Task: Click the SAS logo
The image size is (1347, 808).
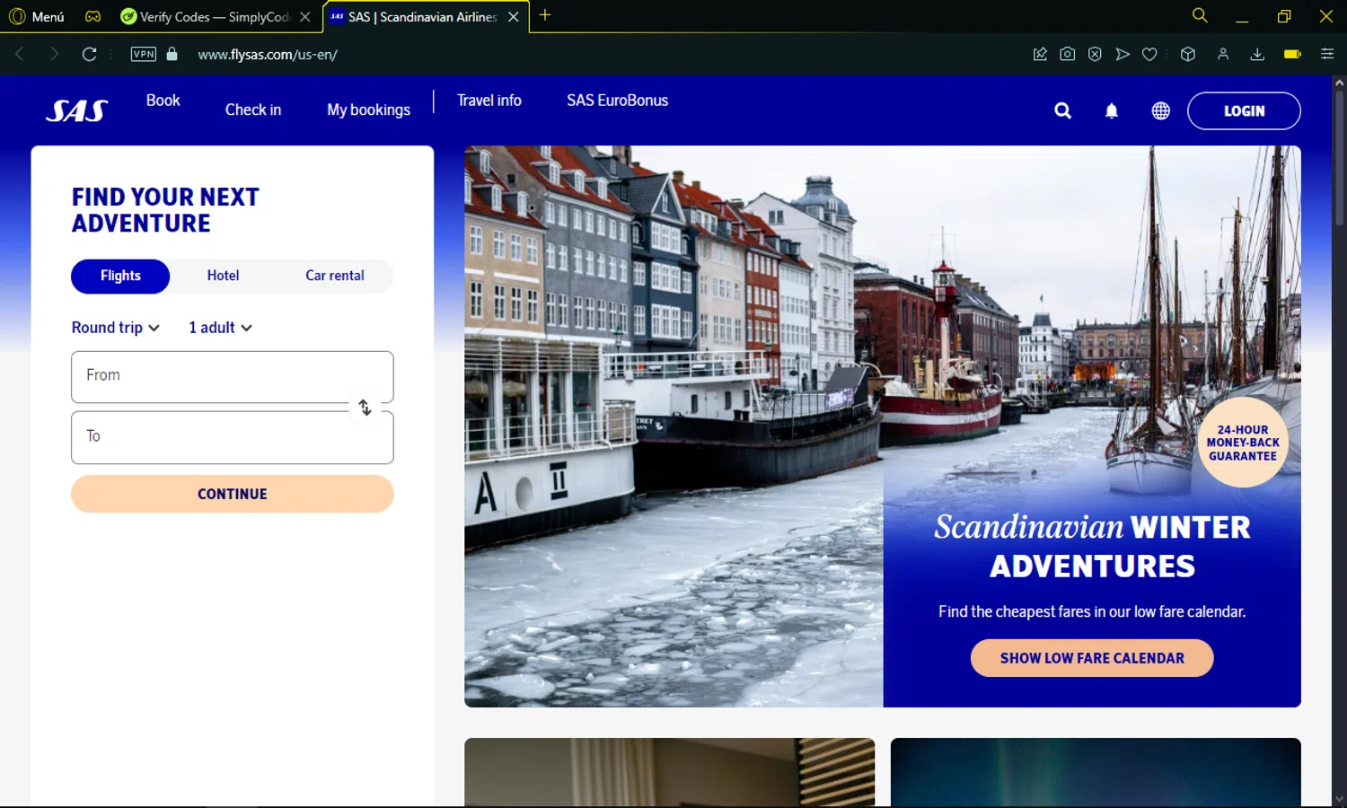Action: click(x=77, y=110)
